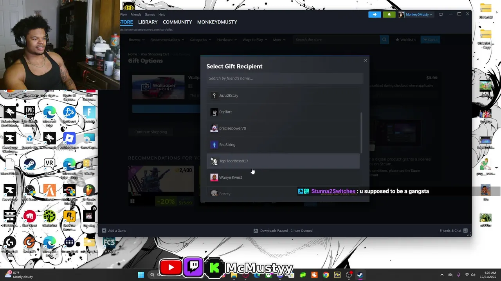The height and width of the screenshot is (281, 501).
Task: Open Friends & Chat panel
Action: click(x=454, y=231)
